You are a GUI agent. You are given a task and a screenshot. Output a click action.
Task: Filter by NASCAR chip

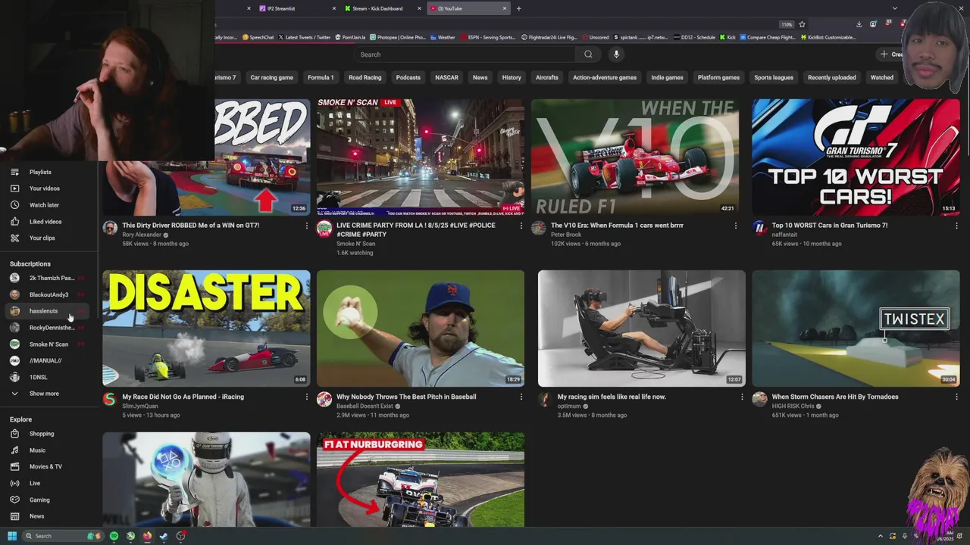(x=446, y=77)
